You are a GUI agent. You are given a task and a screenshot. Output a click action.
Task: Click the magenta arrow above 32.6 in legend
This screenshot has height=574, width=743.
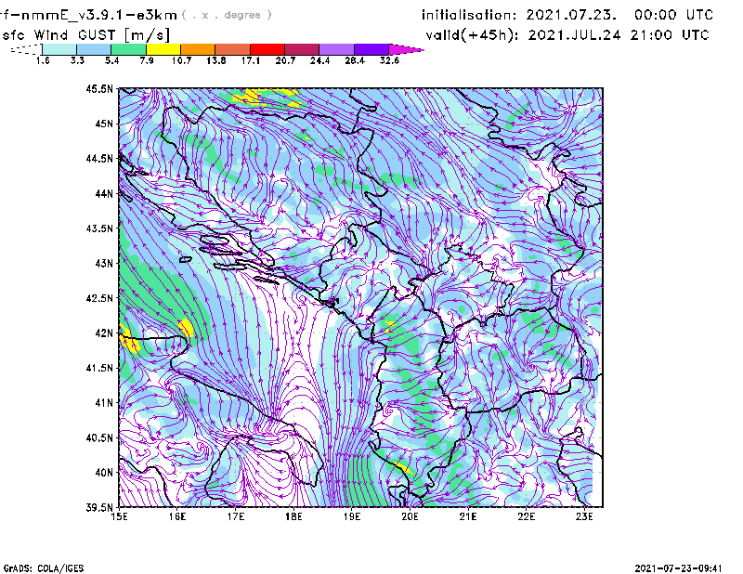coord(406,49)
